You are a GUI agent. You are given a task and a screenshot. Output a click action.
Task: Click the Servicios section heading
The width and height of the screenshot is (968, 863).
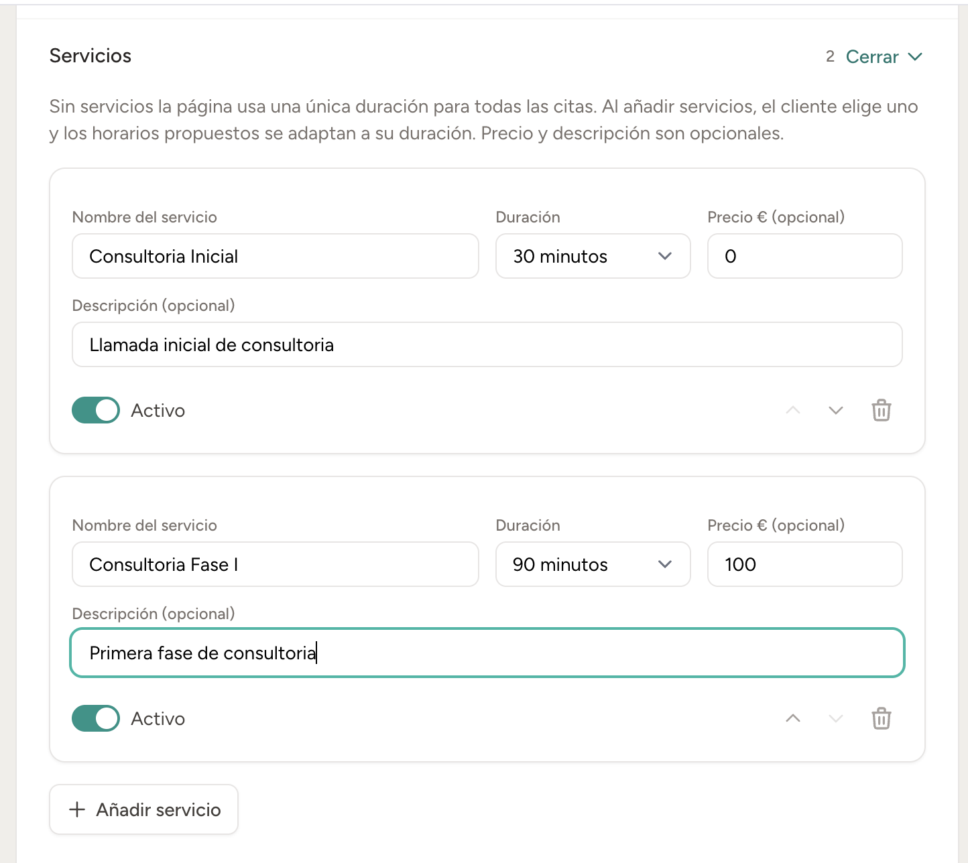coord(90,56)
